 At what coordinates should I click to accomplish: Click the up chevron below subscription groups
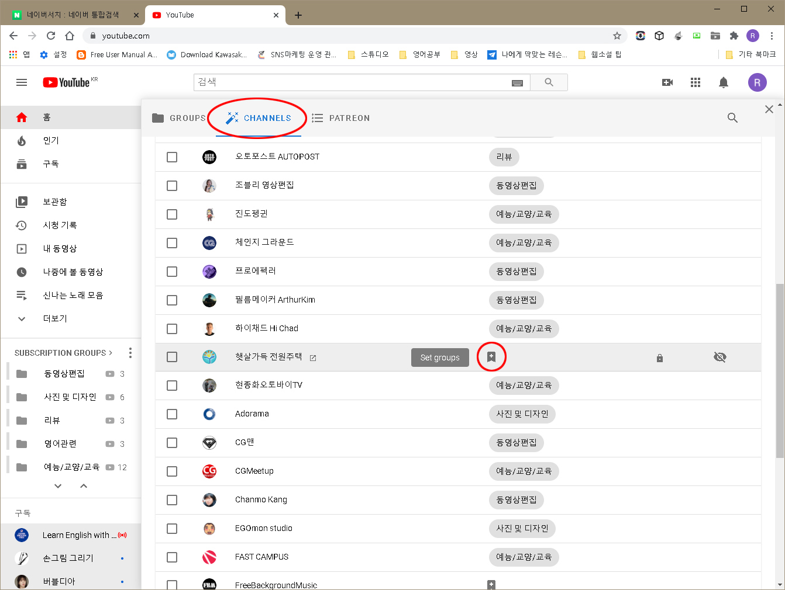[84, 486]
